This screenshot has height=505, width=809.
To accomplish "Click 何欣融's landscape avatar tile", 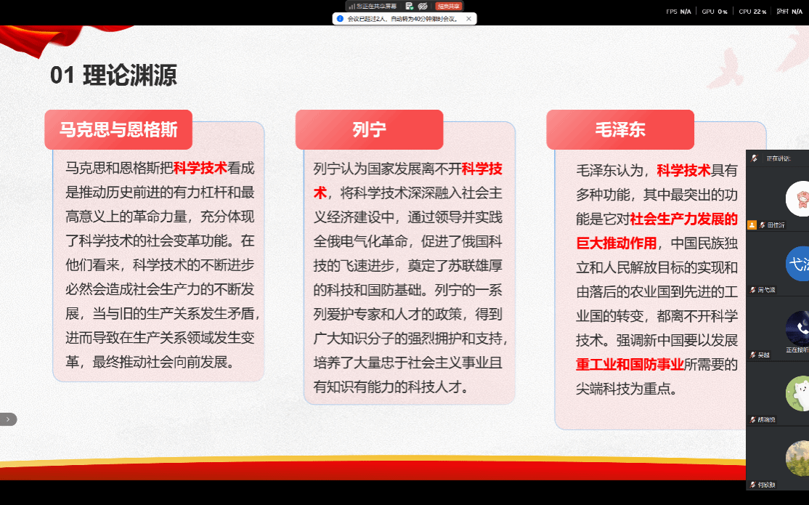I will tap(797, 458).
